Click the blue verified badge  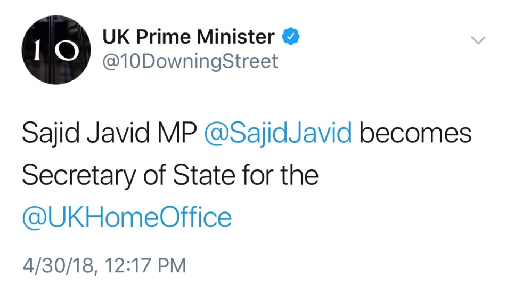[x=289, y=37]
